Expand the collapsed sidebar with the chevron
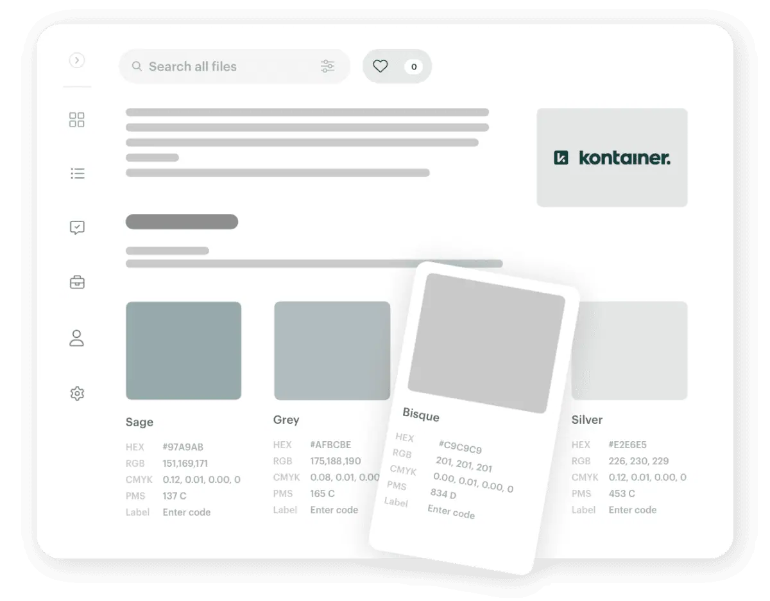Image resolution: width=770 pixels, height=601 pixels. tap(77, 60)
